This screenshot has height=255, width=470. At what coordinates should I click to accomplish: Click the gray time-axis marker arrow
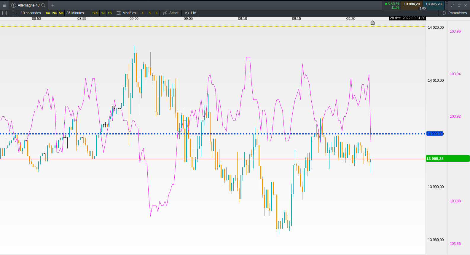coord(372,23)
